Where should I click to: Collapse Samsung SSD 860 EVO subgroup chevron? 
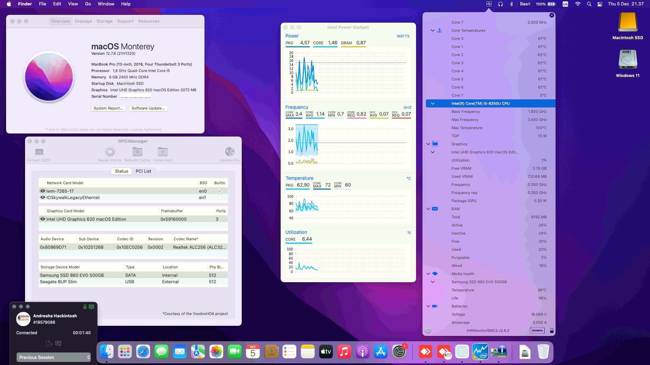[x=432, y=282]
